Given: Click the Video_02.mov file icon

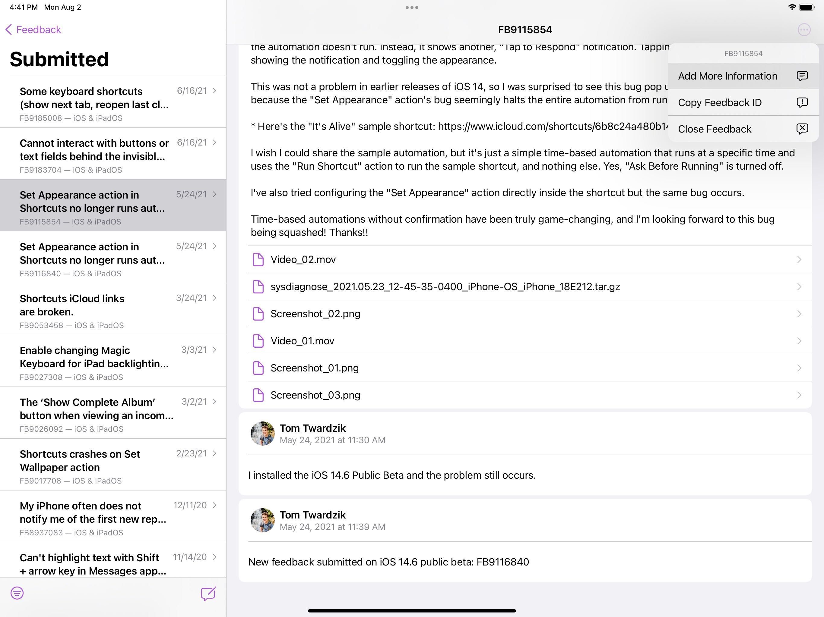Looking at the screenshot, I should [258, 260].
